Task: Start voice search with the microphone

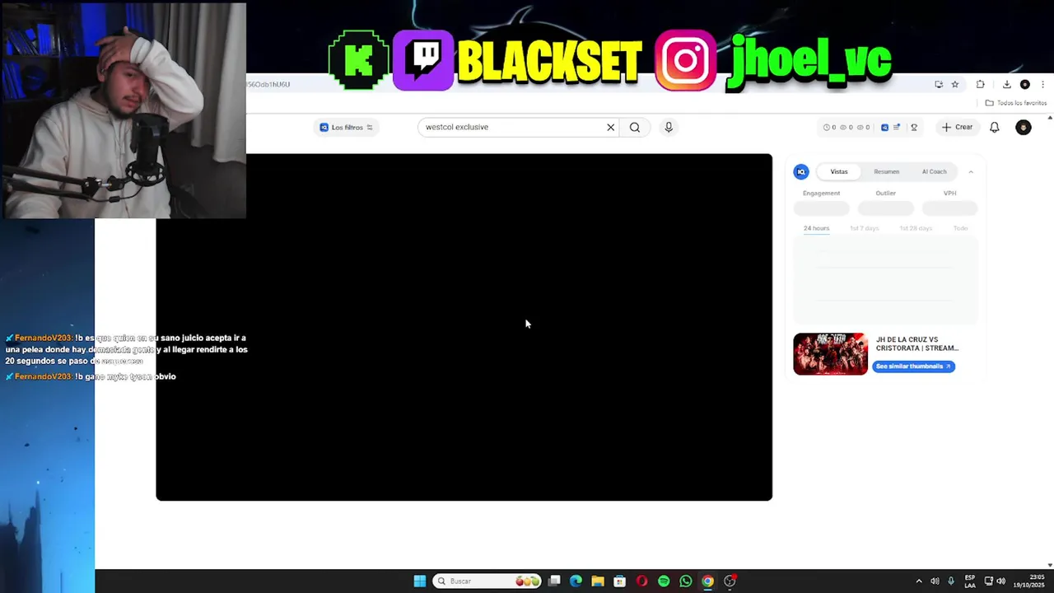Action: click(669, 128)
